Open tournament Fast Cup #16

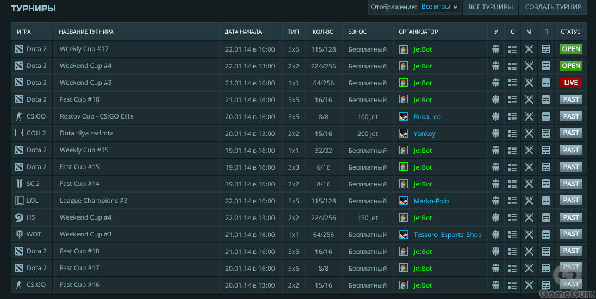coord(79,284)
